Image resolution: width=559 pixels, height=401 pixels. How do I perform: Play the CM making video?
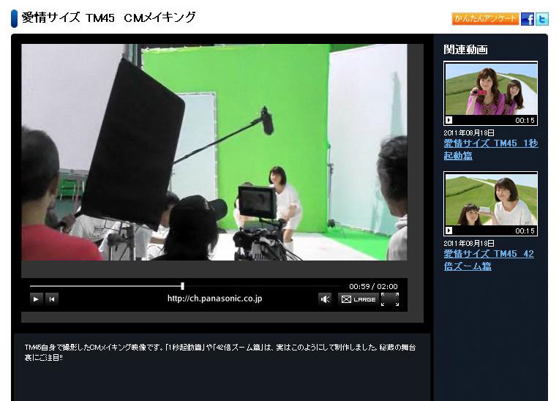pyautogui.click(x=36, y=299)
